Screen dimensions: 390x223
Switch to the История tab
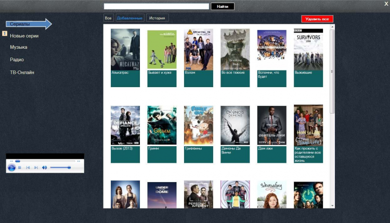point(157,18)
